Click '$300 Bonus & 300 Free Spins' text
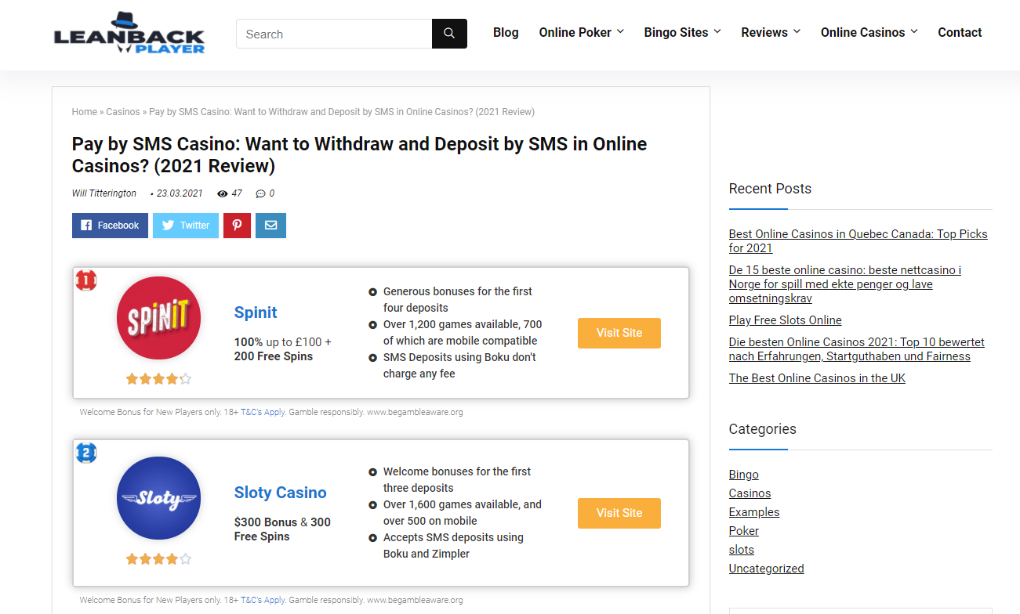Viewport: 1020px width, 614px height. click(x=282, y=529)
